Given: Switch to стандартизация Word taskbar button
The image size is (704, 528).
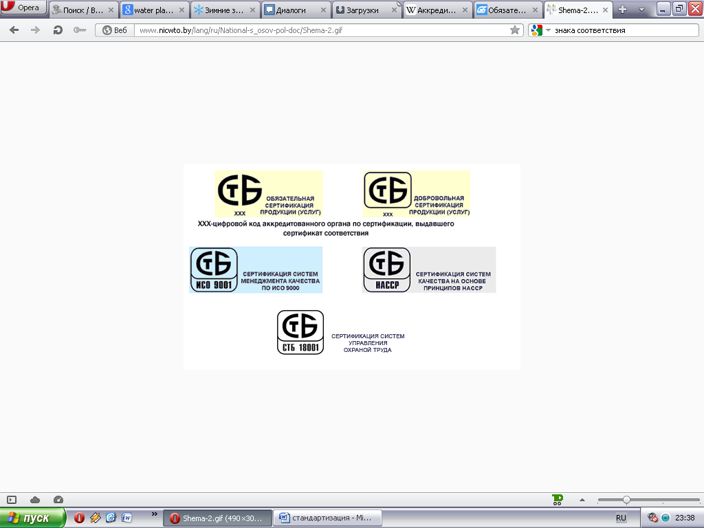Looking at the screenshot, I should point(327,518).
